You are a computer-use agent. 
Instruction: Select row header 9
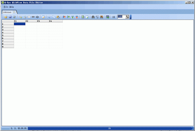[x=8, y=47]
